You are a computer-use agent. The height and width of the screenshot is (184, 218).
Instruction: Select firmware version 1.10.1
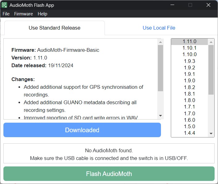(190, 48)
